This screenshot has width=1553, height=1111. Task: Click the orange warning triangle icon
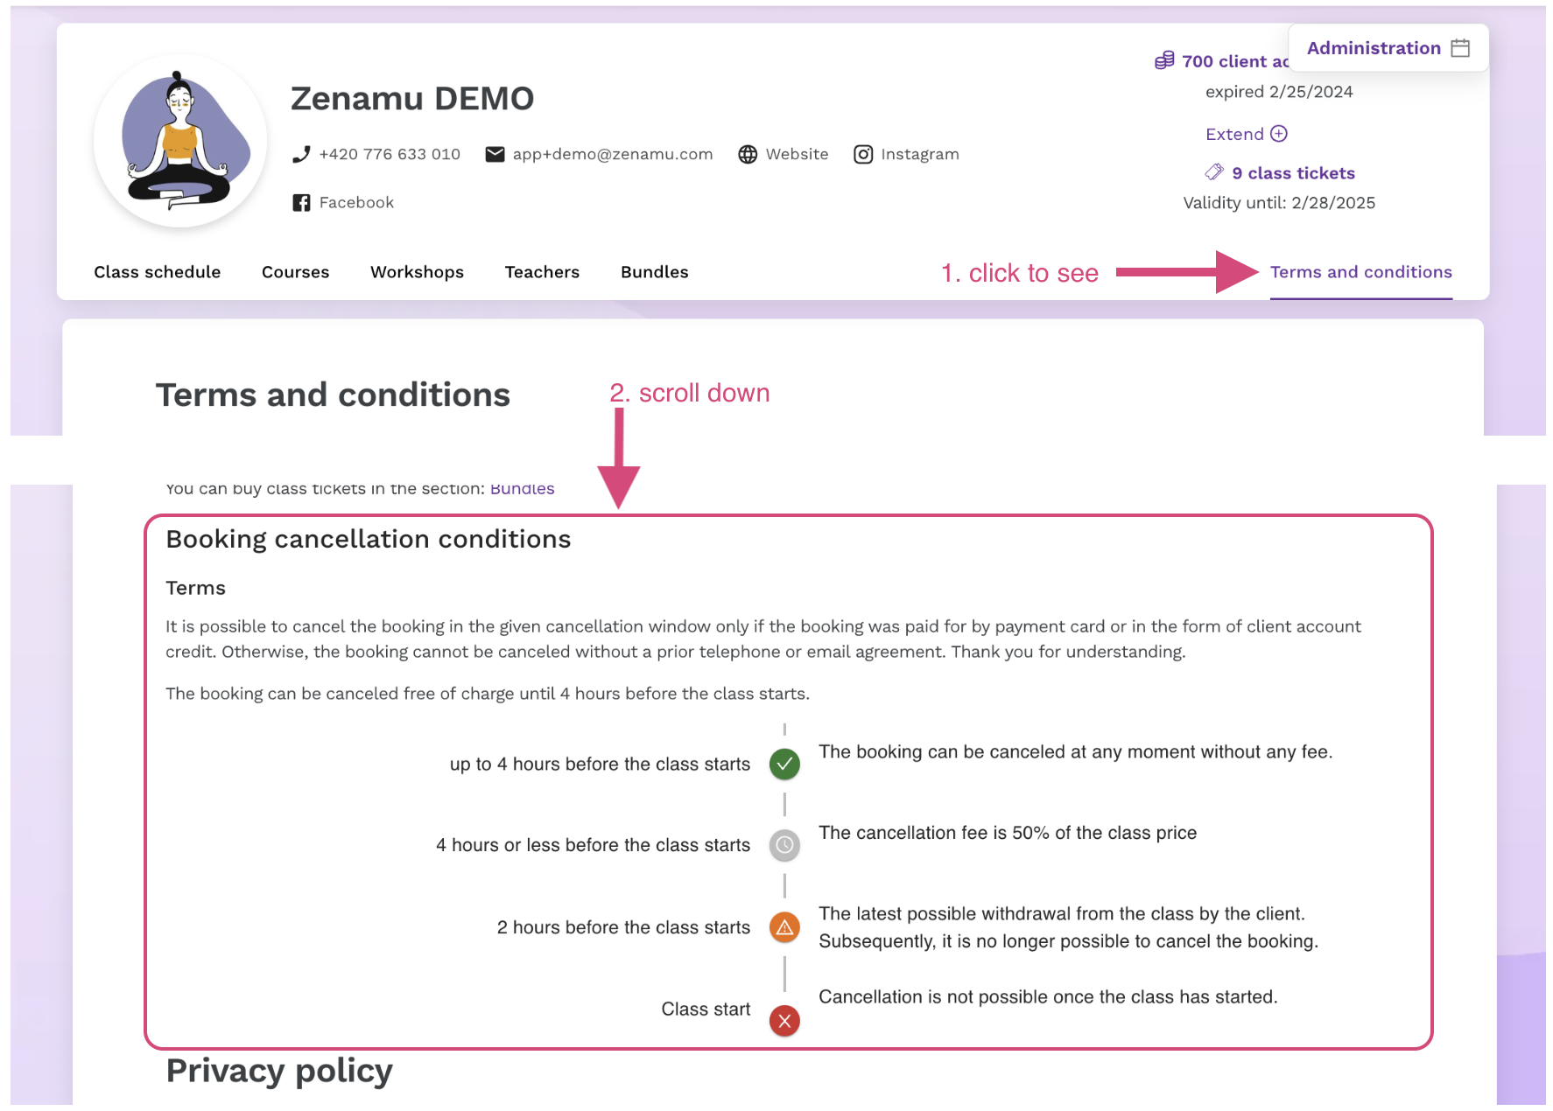(784, 927)
